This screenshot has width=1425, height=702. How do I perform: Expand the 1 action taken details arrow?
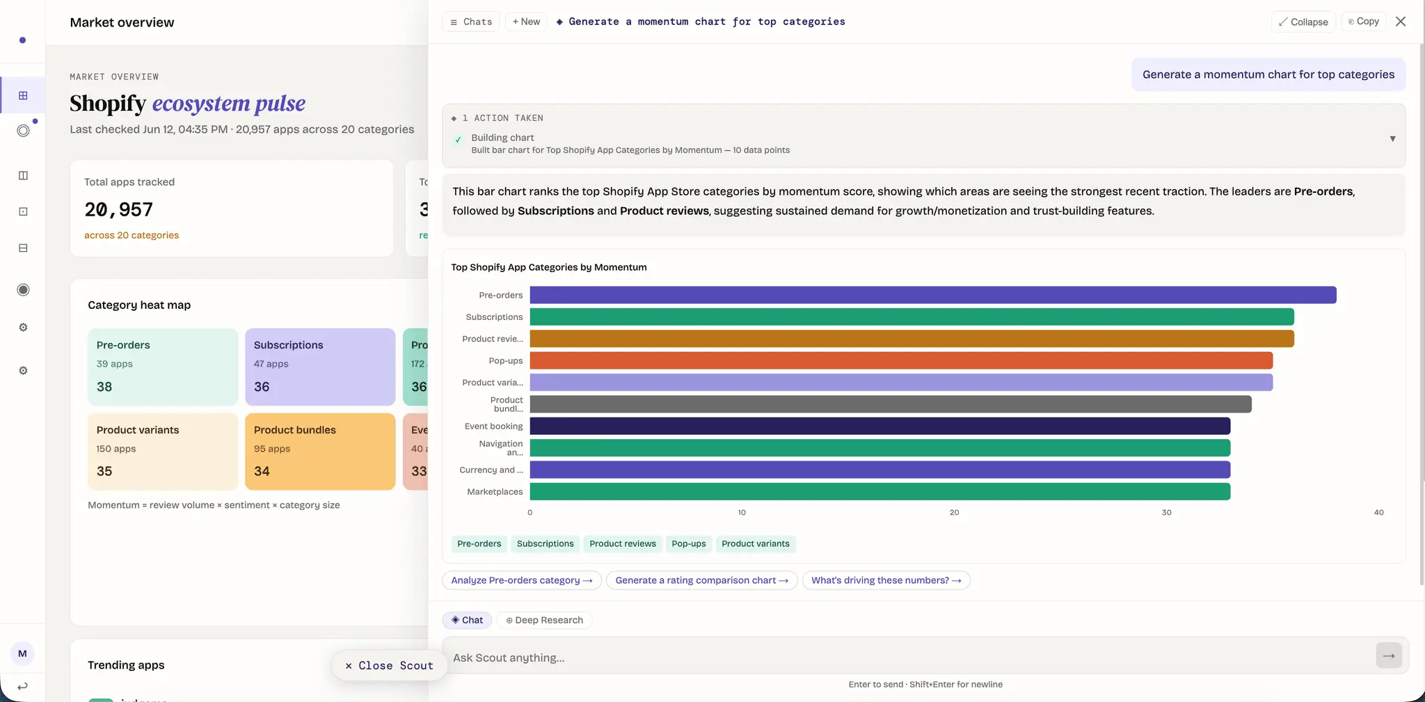point(1392,138)
